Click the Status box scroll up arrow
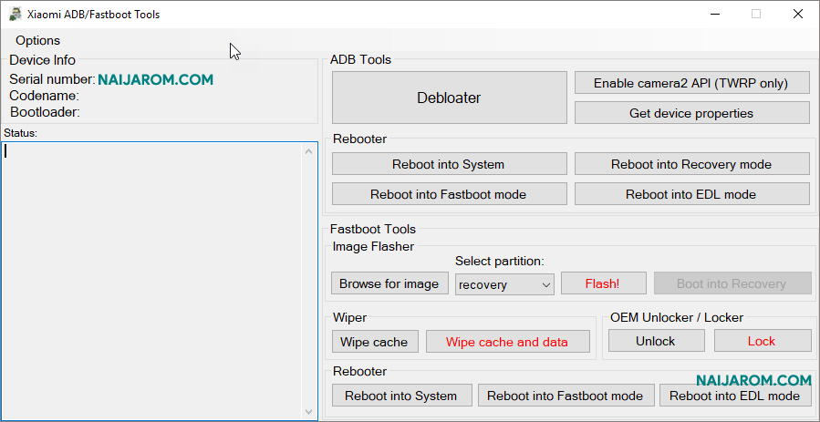This screenshot has height=422, width=820. click(x=308, y=151)
